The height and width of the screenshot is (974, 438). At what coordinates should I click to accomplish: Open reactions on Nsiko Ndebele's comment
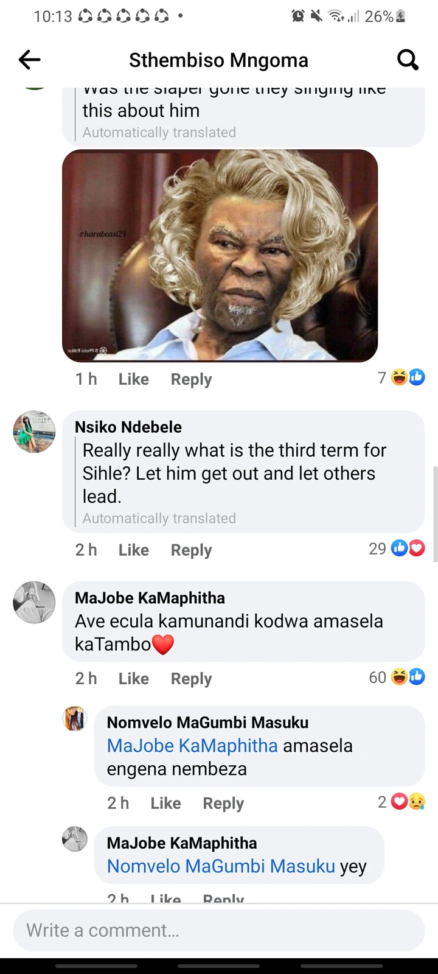coord(397,548)
